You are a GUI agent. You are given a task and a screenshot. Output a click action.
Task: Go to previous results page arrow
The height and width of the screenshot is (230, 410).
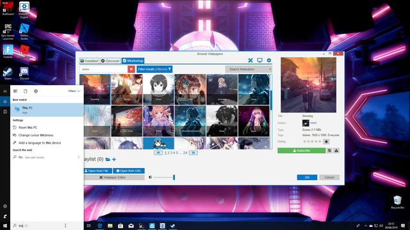click(158, 153)
